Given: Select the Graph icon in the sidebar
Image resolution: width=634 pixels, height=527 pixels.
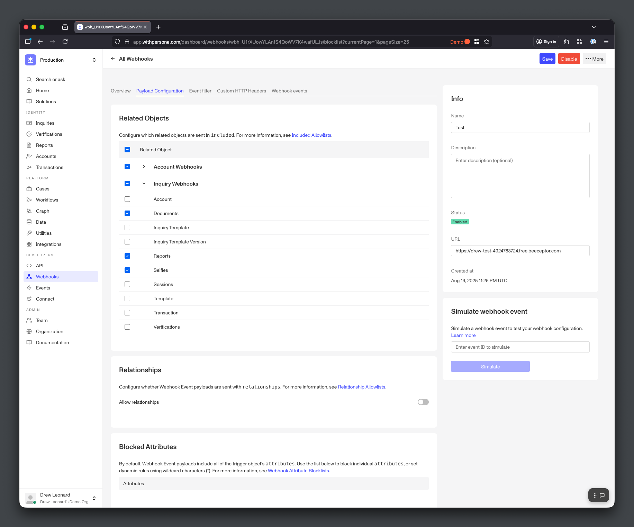Looking at the screenshot, I should point(29,211).
